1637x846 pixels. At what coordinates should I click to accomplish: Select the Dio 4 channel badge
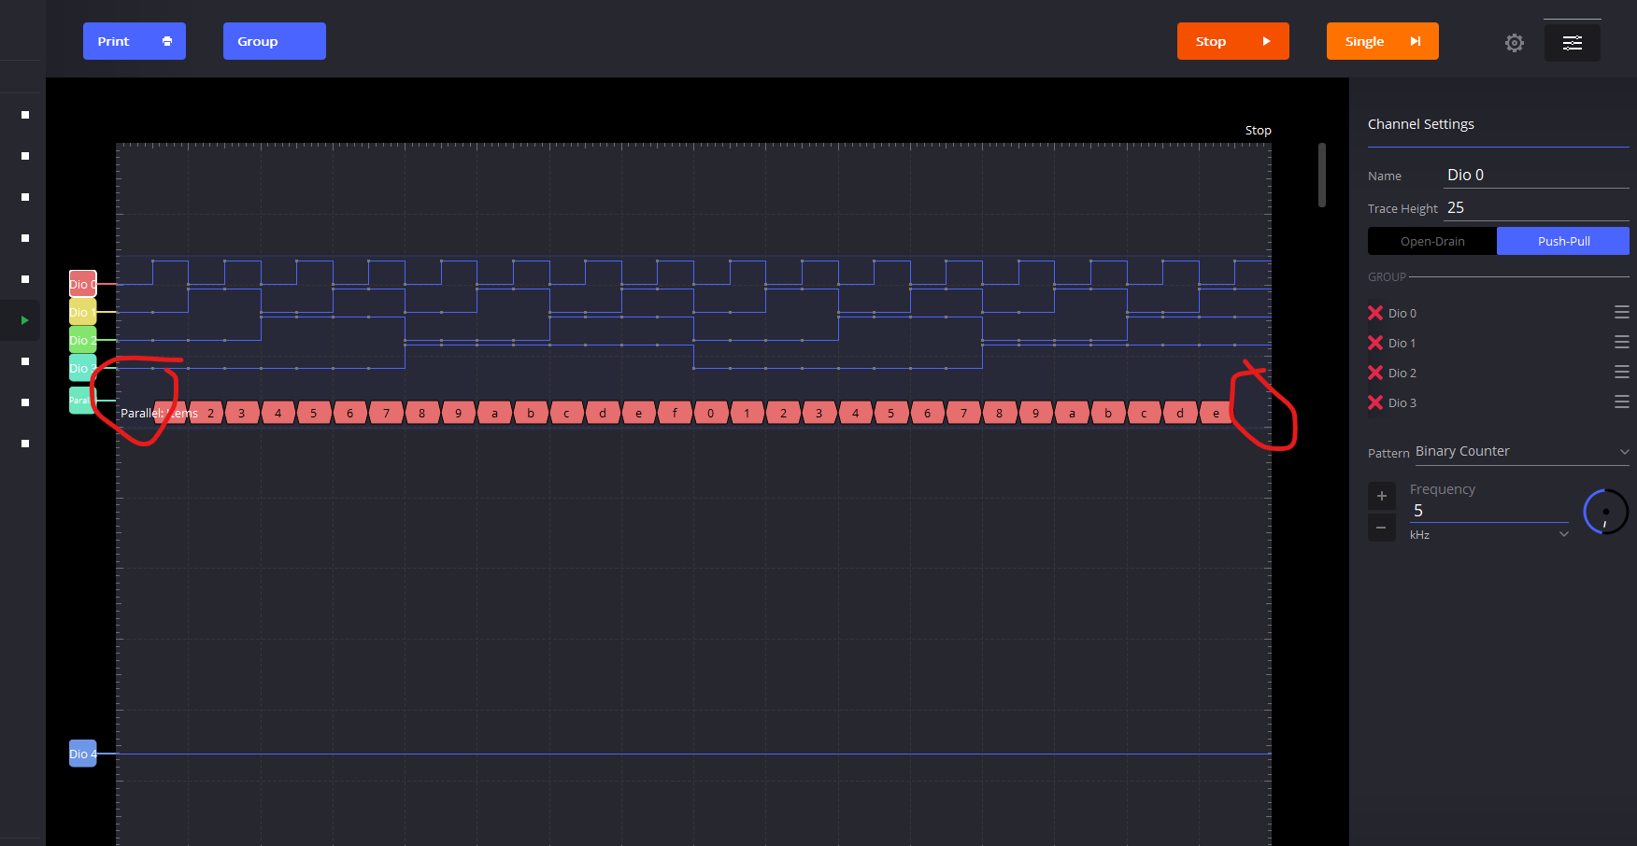pos(81,754)
